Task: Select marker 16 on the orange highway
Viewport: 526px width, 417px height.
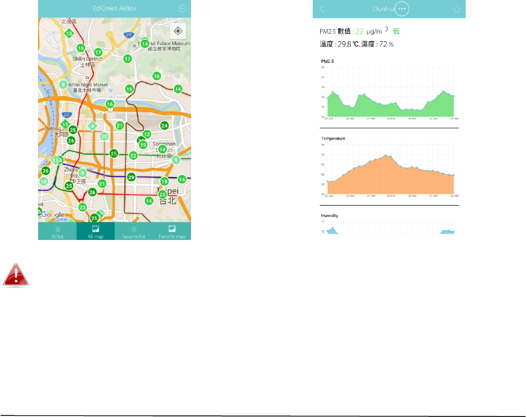Action: 110,104
